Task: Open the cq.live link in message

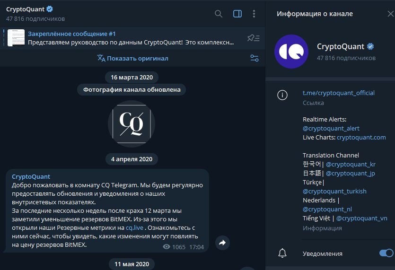Action: (134, 228)
